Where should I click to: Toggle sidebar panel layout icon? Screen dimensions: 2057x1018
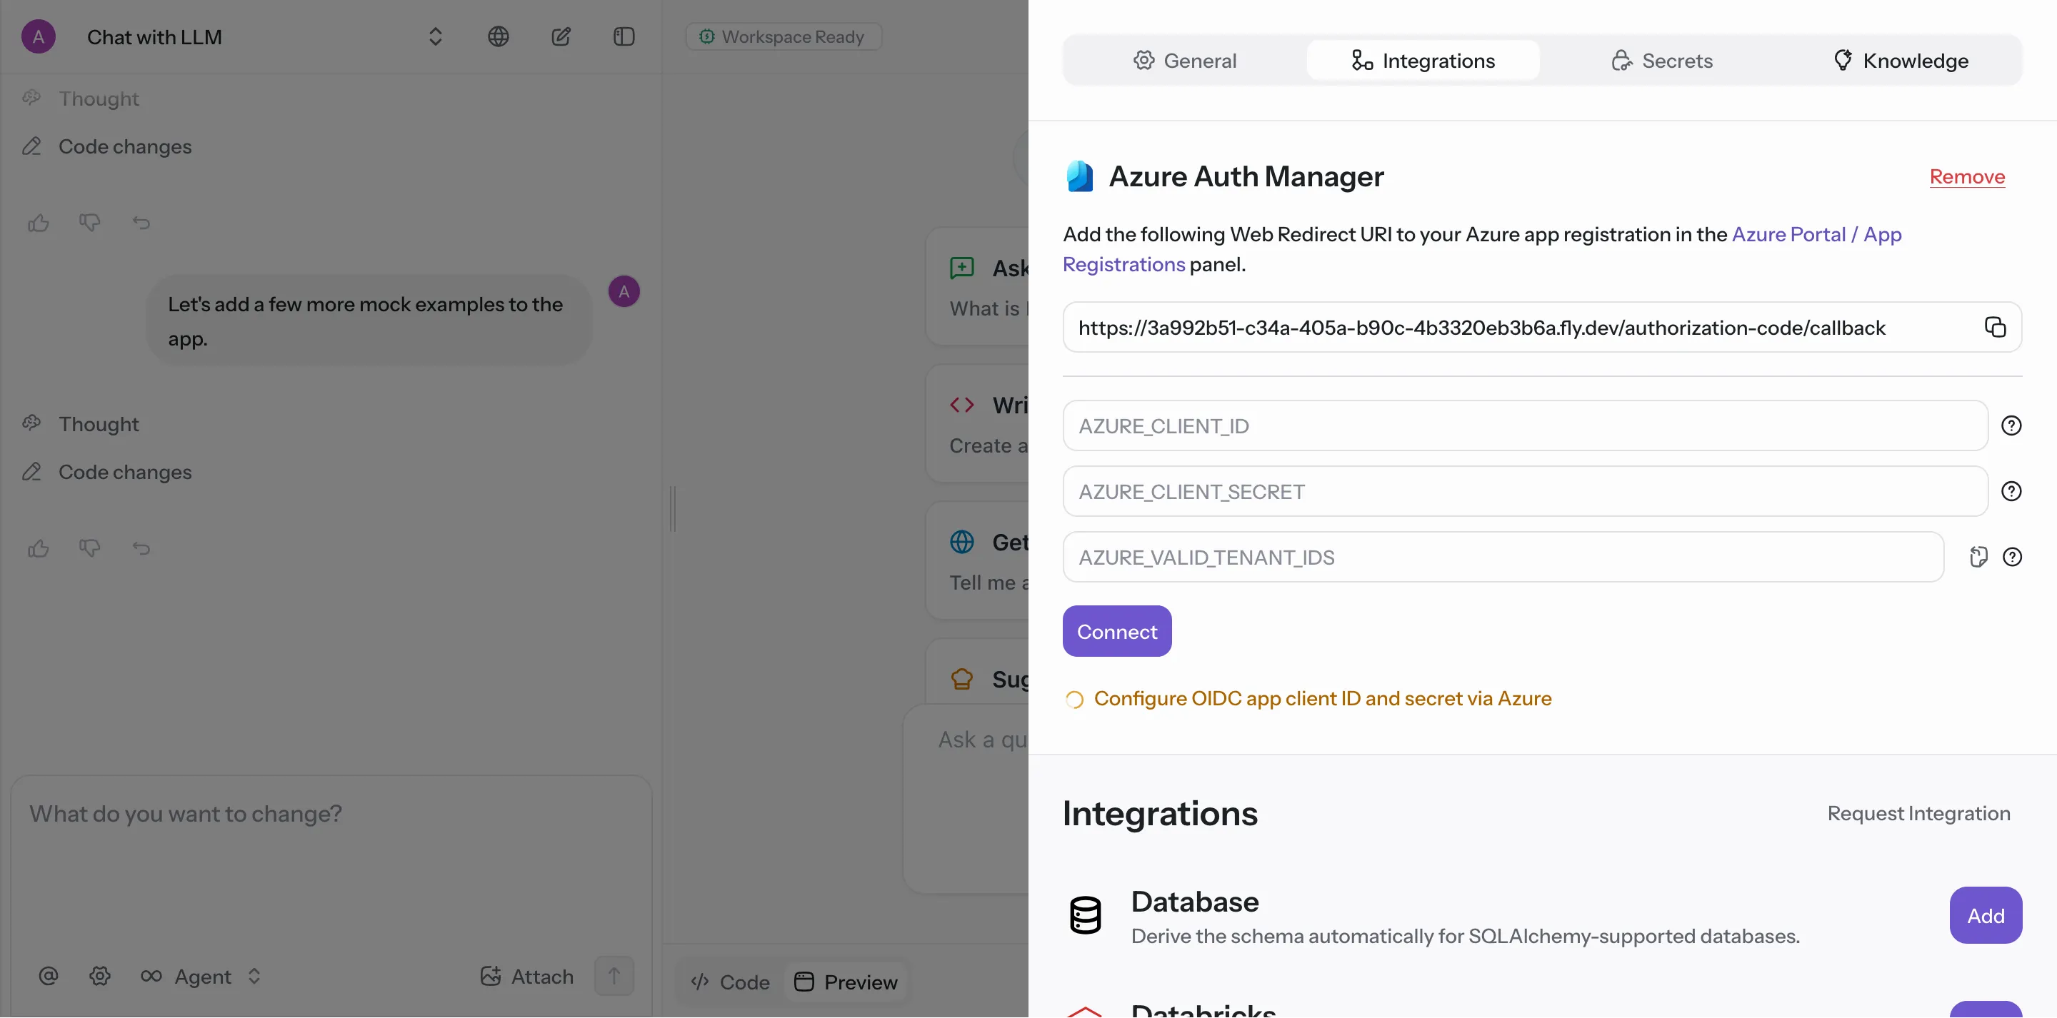[x=624, y=36]
